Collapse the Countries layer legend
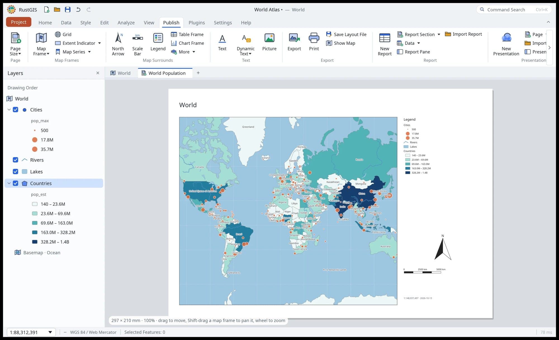Viewport: 559px width, 340px height. point(9,183)
